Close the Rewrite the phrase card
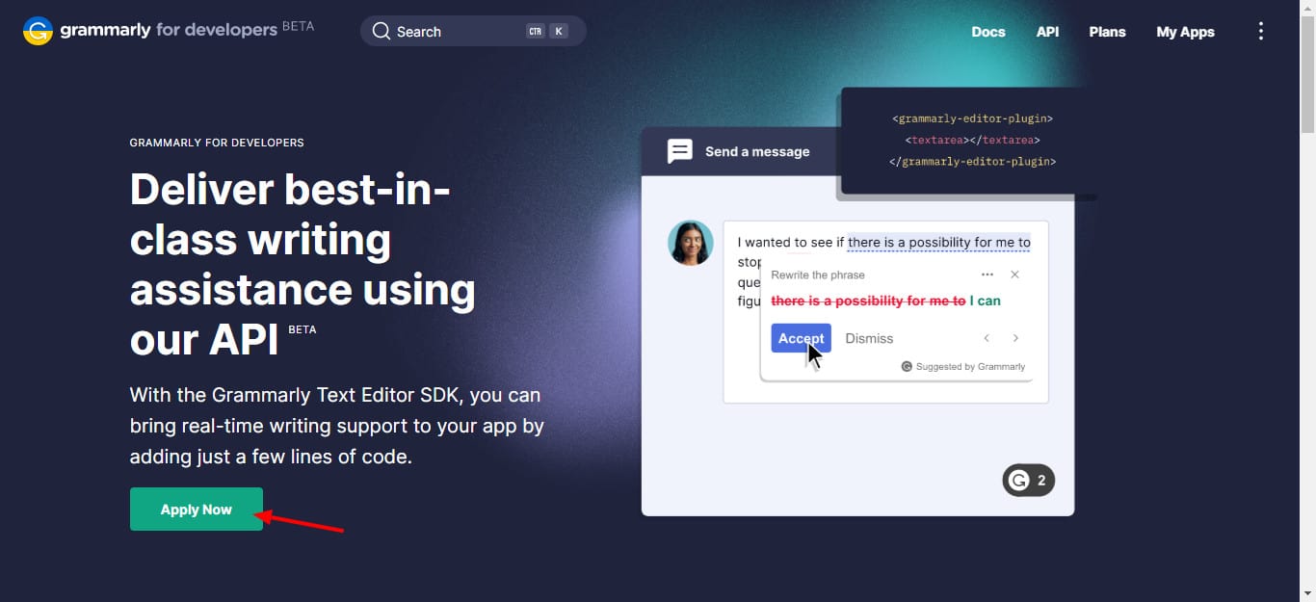 [1014, 275]
